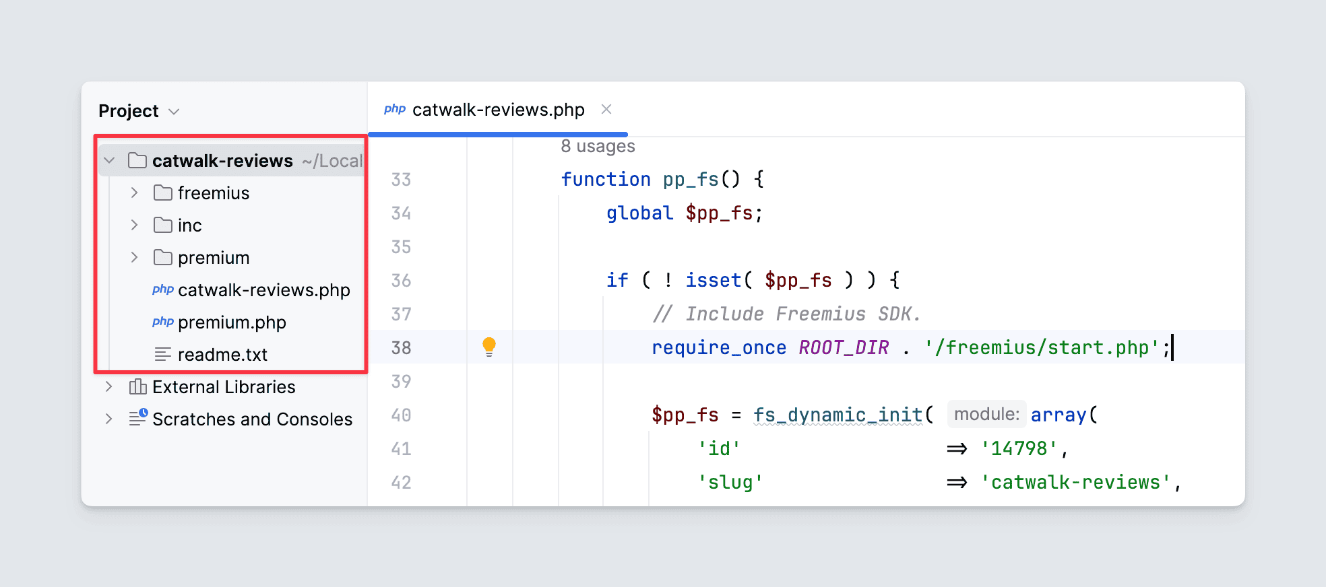Screen dimensions: 1326x587
Task: Click gutter line number 42
Action: (401, 483)
